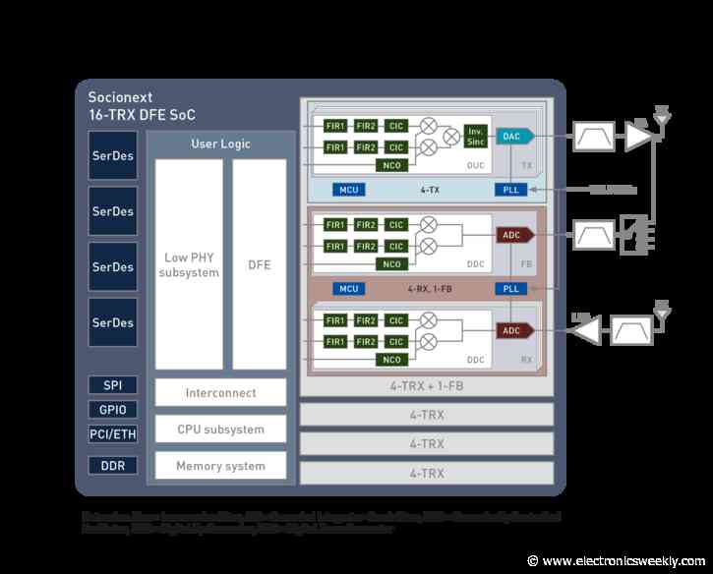The height and width of the screenshot is (574, 713).
Task: Click the bandpass filter beside the LNA
Action: (x=632, y=330)
